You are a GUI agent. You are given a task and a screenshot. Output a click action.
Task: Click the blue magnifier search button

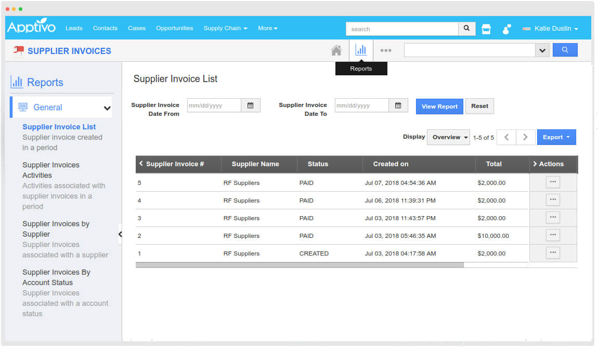565,50
